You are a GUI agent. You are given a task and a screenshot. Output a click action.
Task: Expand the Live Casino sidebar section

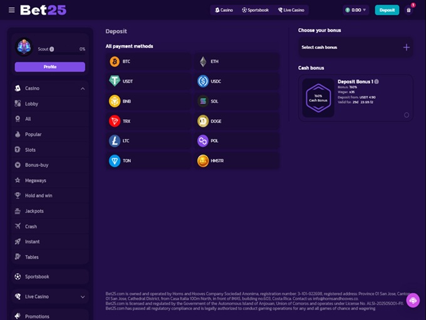[83, 297]
